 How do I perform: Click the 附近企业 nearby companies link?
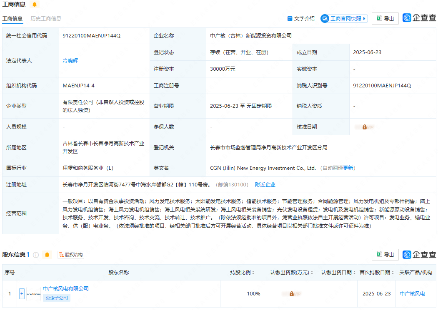(265, 184)
